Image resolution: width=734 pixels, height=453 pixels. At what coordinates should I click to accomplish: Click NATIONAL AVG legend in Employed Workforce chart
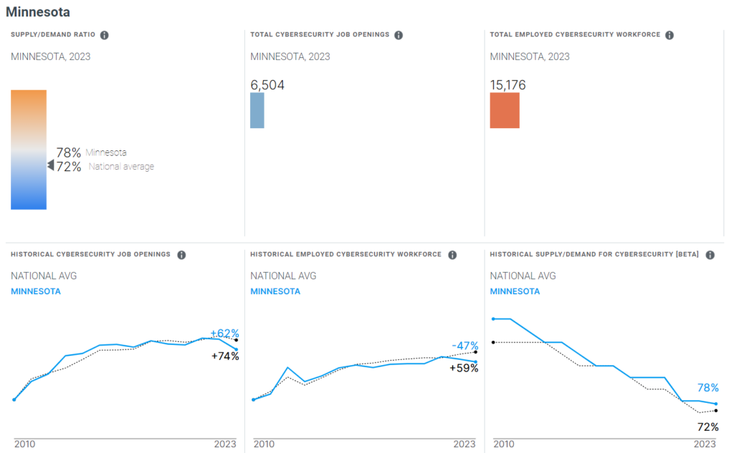coord(283,276)
